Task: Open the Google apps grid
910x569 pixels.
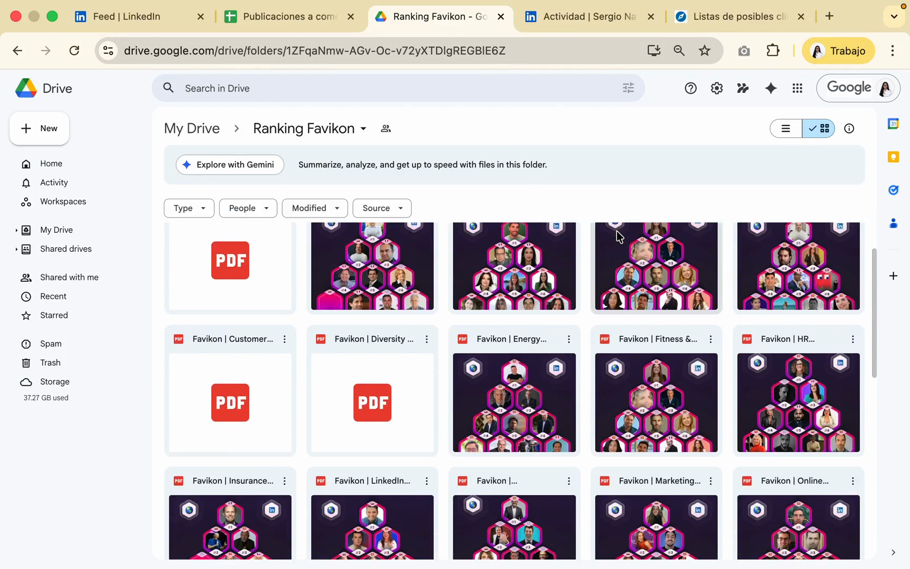Action: (x=797, y=89)
